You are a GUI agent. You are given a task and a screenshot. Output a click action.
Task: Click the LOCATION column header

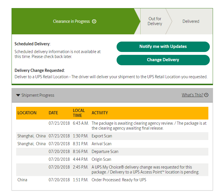coord(27,113)
